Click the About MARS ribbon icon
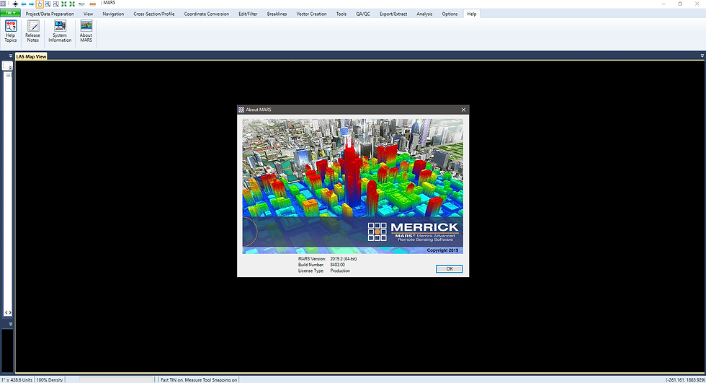Screen dimensions: 706x383 tap(86, 32)
